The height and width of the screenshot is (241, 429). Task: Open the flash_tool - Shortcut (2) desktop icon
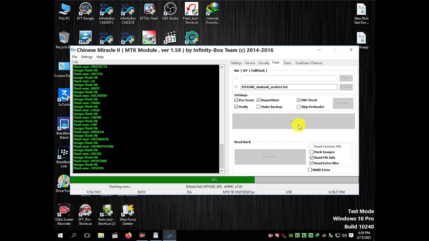pyautogui.click(x=107, y=215)
